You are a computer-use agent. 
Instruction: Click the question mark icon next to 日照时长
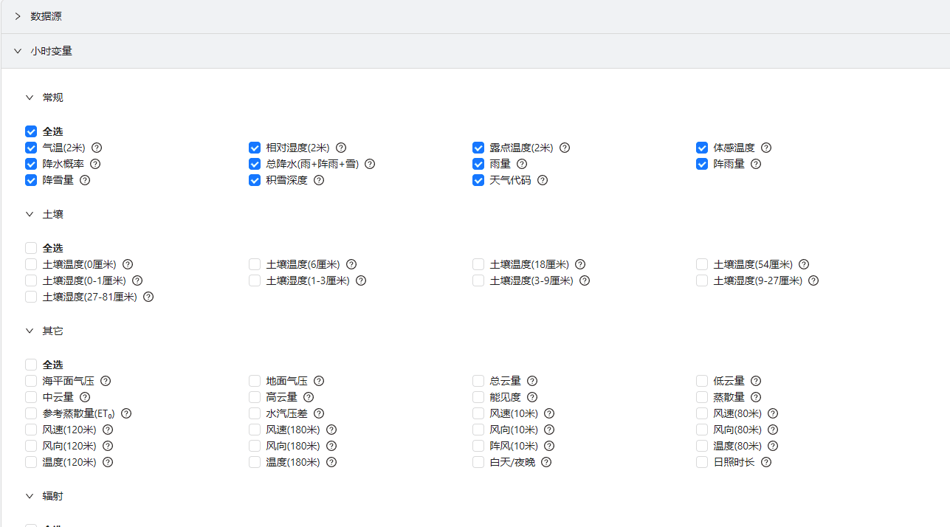tap(766, 462)
